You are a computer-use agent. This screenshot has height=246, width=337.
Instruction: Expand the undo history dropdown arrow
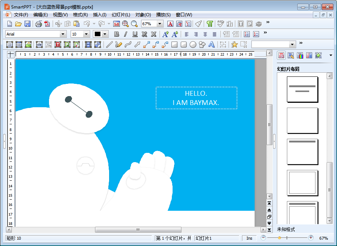[x=94, y=24]
